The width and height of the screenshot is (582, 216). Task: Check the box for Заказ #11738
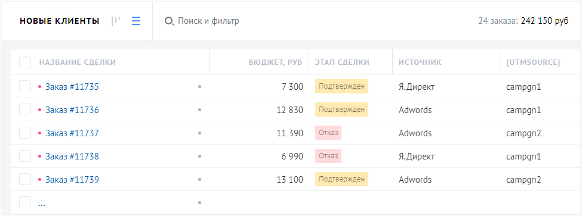coord(25,156)
